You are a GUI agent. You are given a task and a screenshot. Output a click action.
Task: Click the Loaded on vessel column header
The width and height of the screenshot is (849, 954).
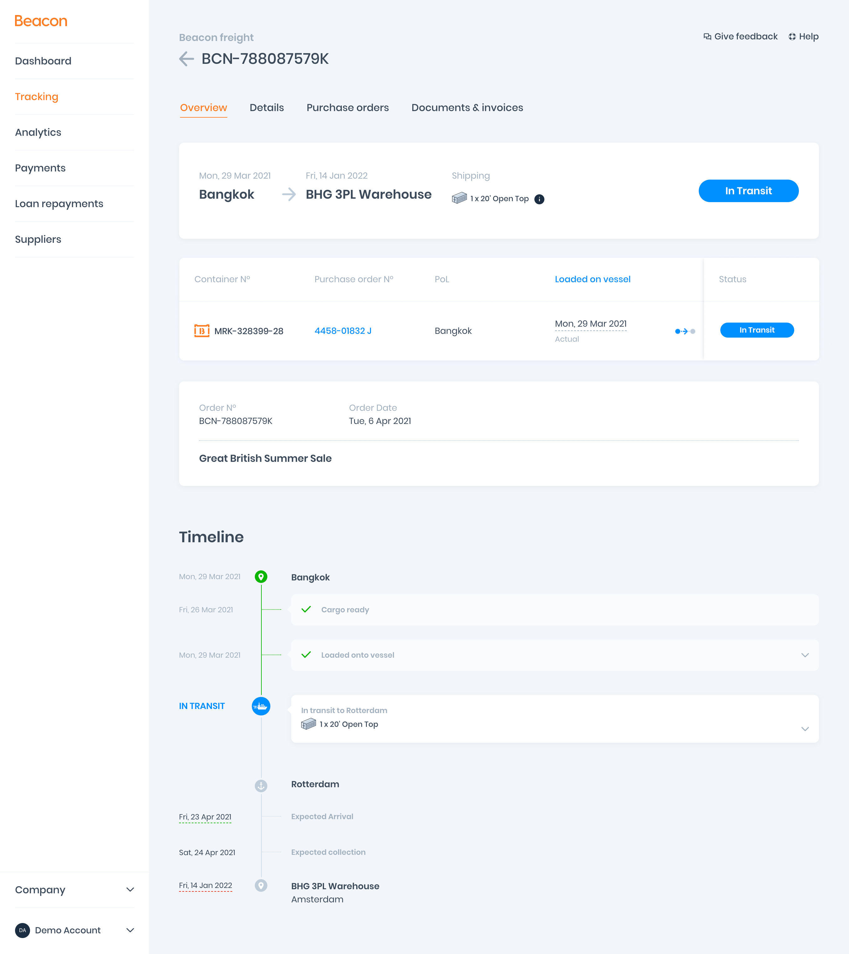pyautogui.click(x=592, y=279)
